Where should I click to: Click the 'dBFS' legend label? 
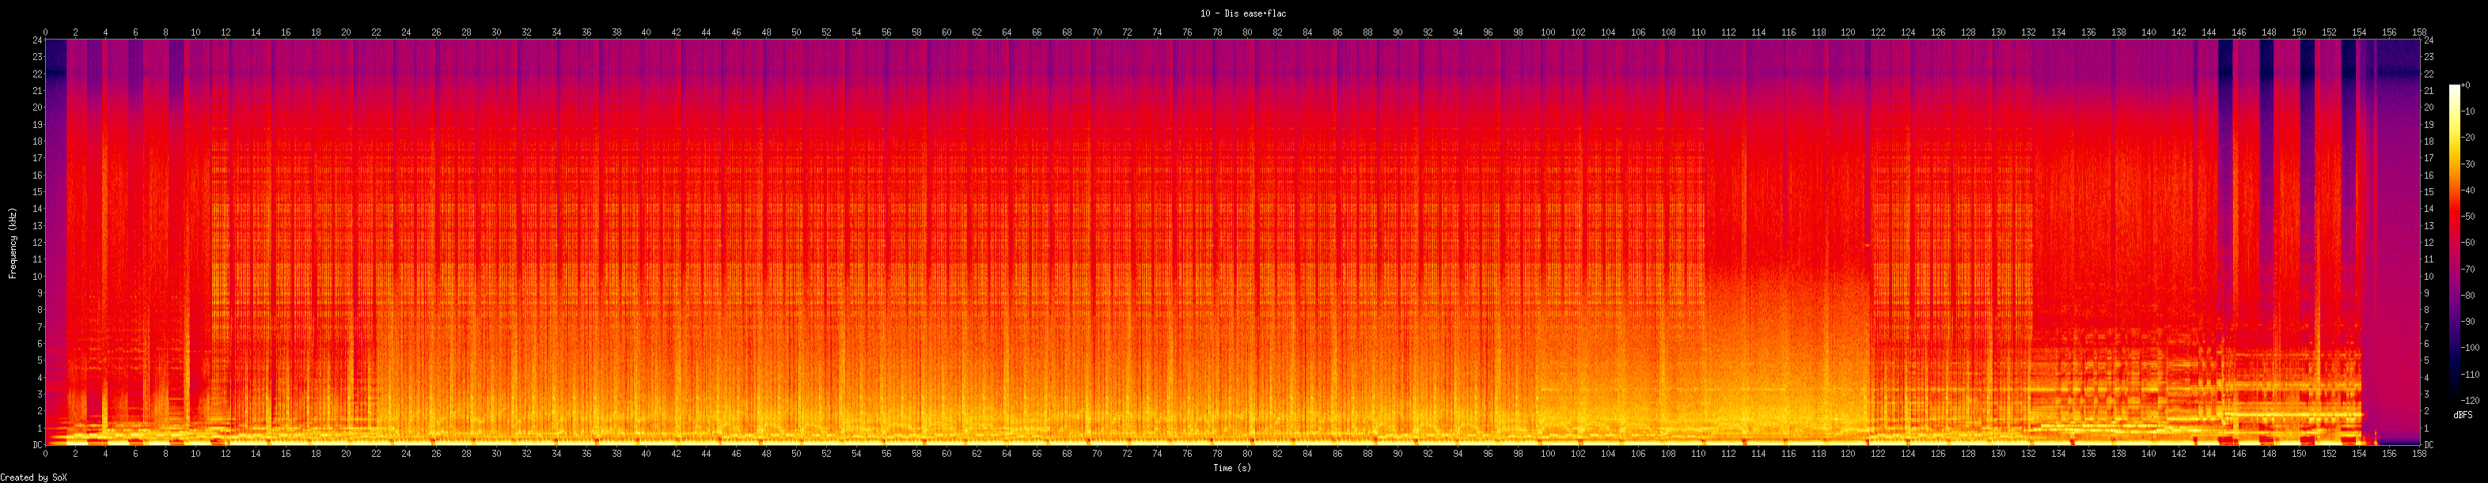(2463, 413)
